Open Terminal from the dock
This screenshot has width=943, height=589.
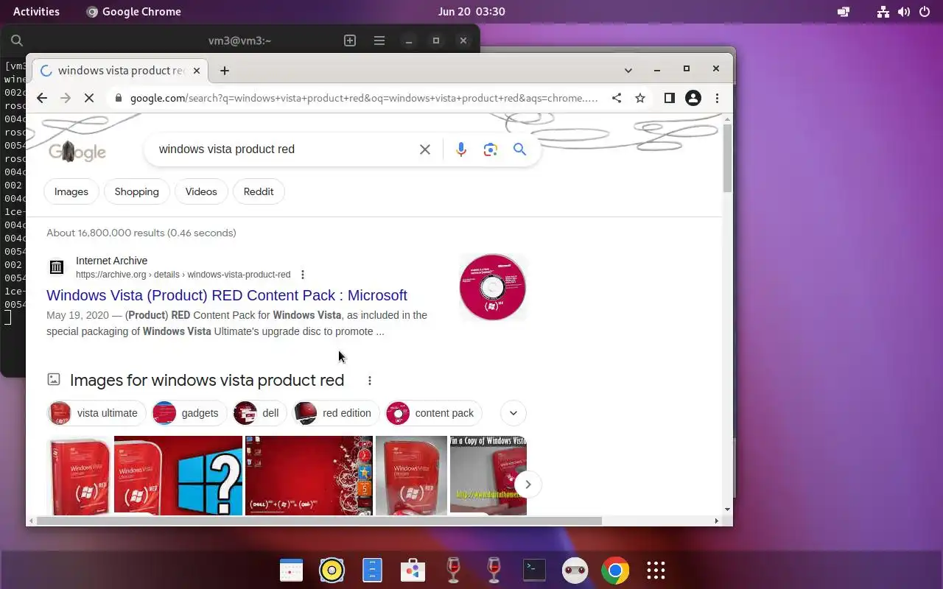pyautogui.click(x=534, y=570)
